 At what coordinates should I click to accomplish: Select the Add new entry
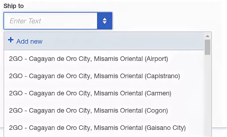[x=104, y=41]
